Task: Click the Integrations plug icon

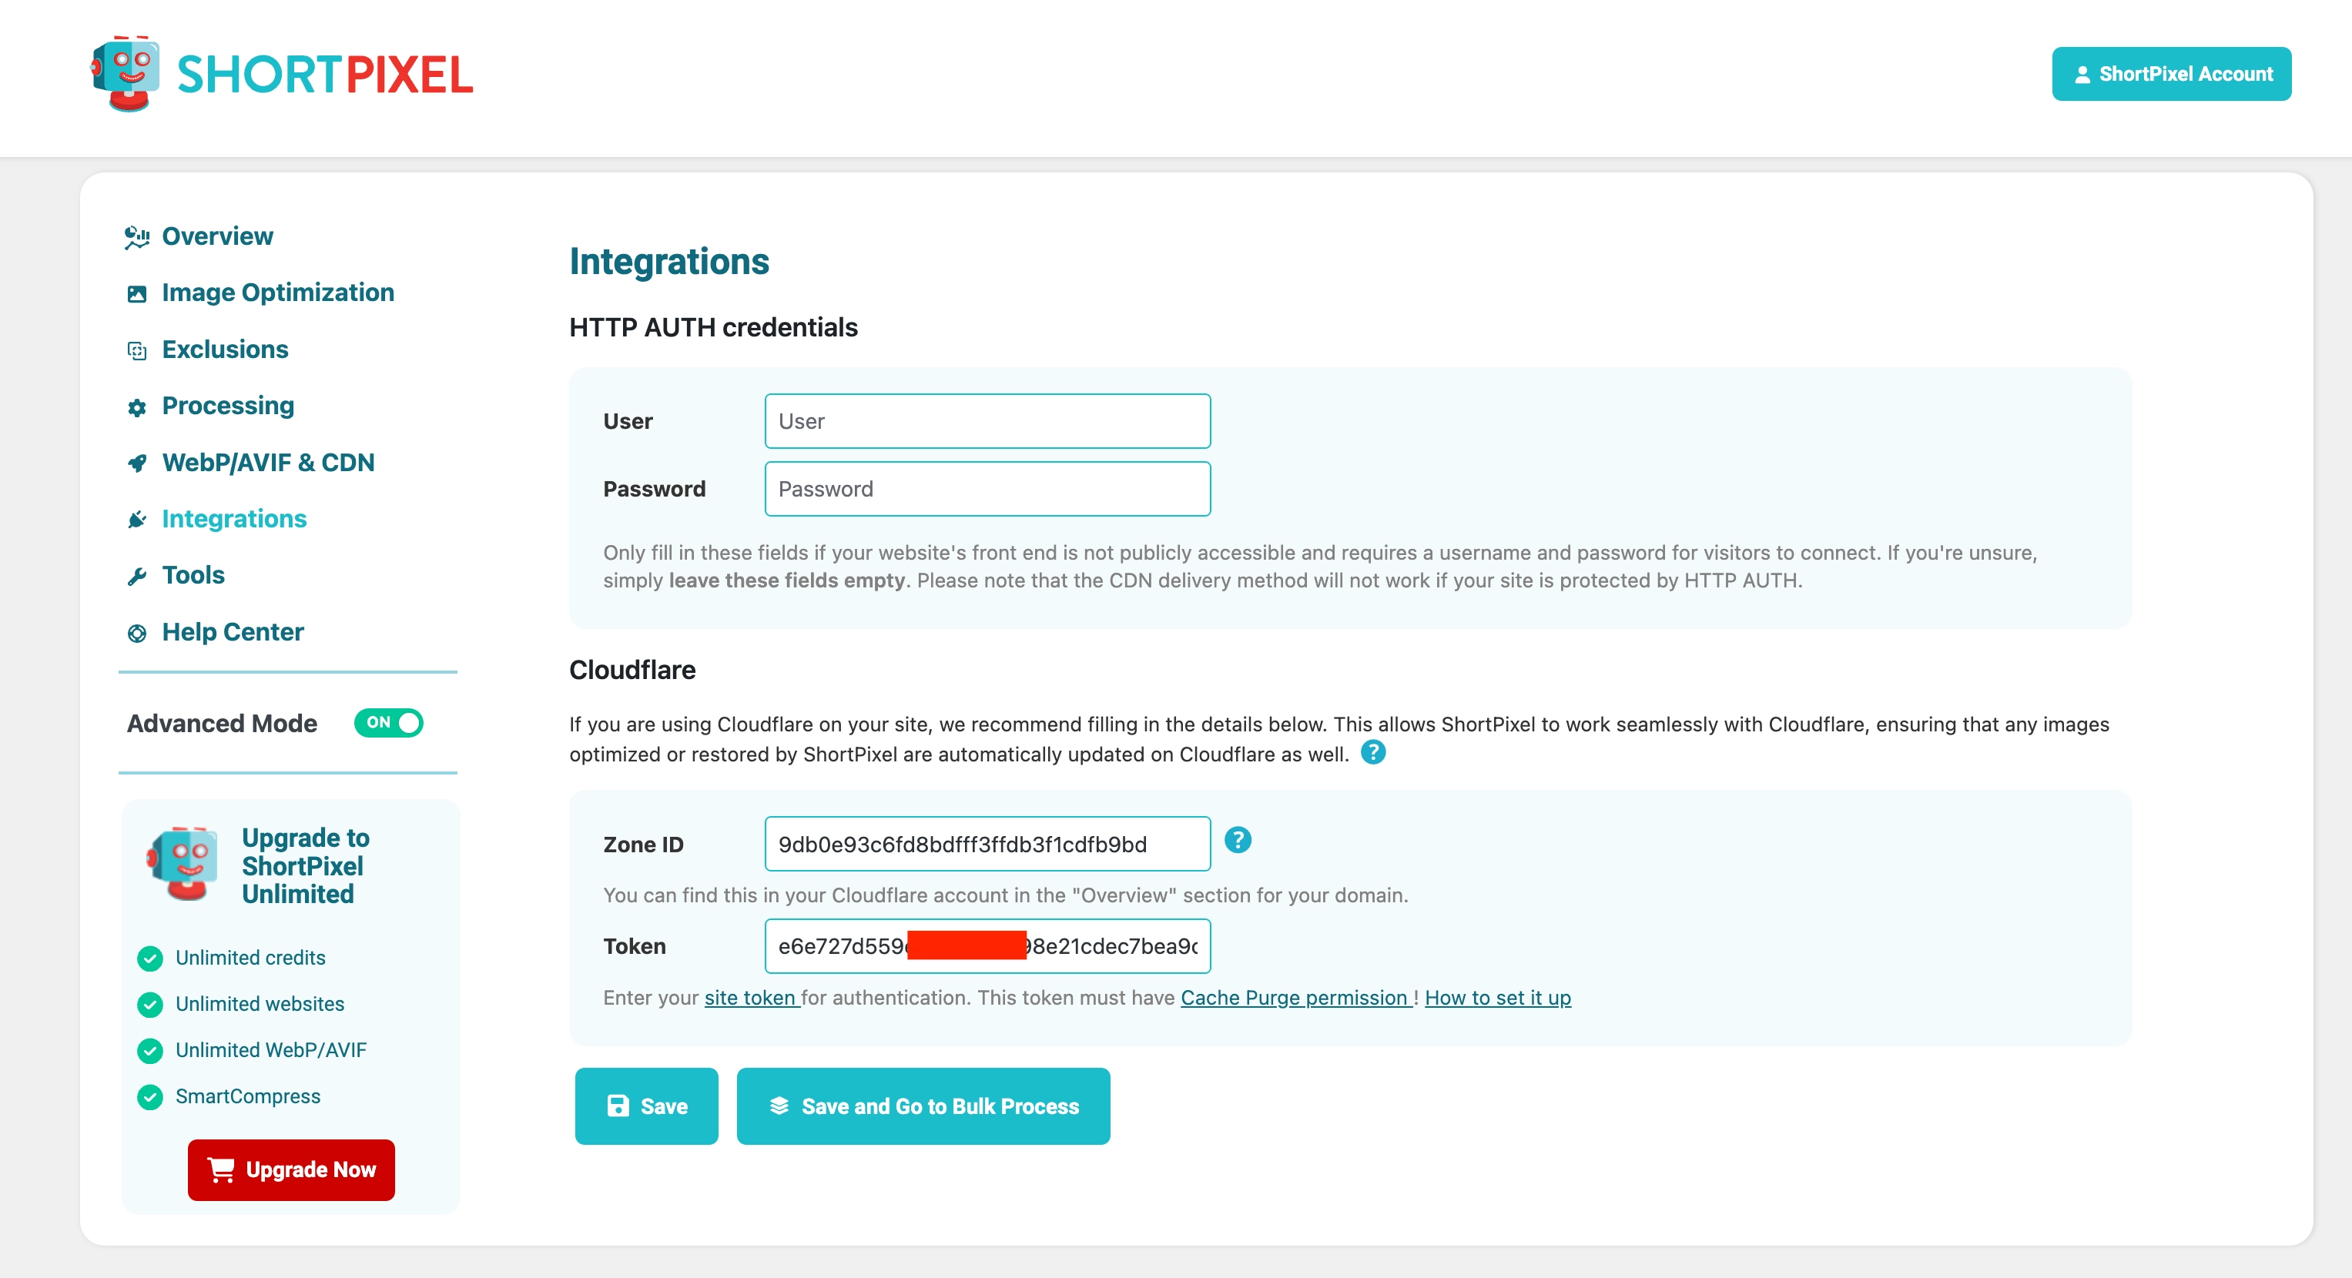Action: pyautogui.click(x=137, y=520)
